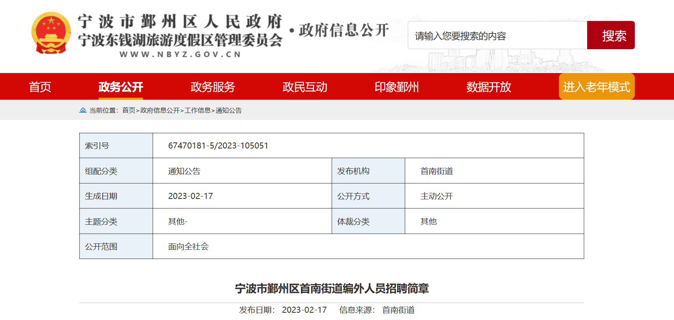Click the 发布日期 label below the title
674x320 pixels.
(x=257, y=310)
